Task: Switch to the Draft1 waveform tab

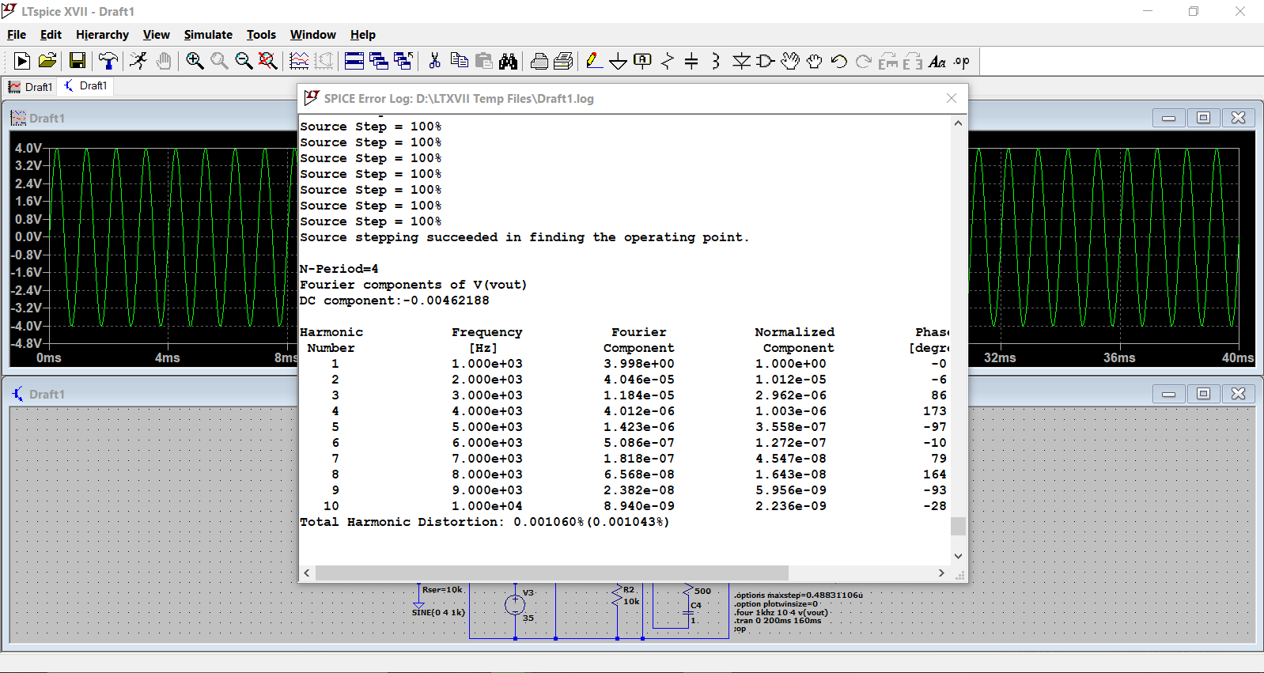Action: coord(30,87)
